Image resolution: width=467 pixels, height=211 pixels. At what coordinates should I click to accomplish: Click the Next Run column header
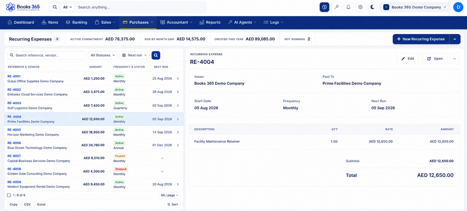161,67
